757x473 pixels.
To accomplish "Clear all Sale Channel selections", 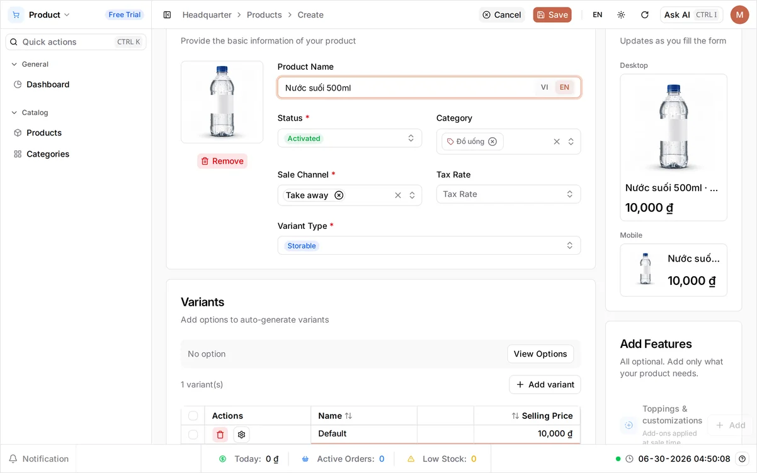I will pos(398,195).
